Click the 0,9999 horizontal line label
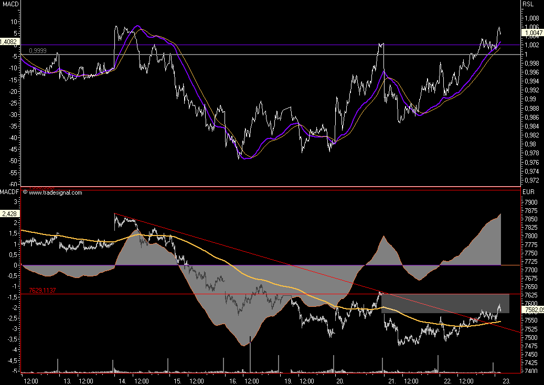The width and height of the screenshot is (544, 385). pos(38,51)
